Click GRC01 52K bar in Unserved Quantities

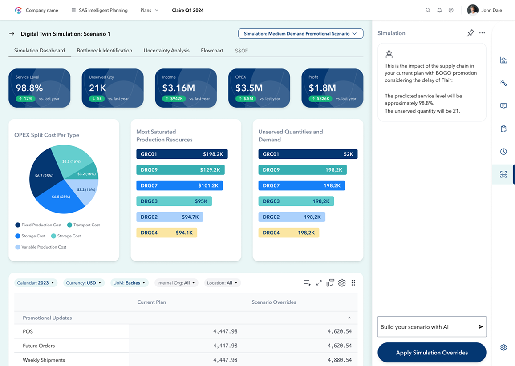click(x=308, y=154)
